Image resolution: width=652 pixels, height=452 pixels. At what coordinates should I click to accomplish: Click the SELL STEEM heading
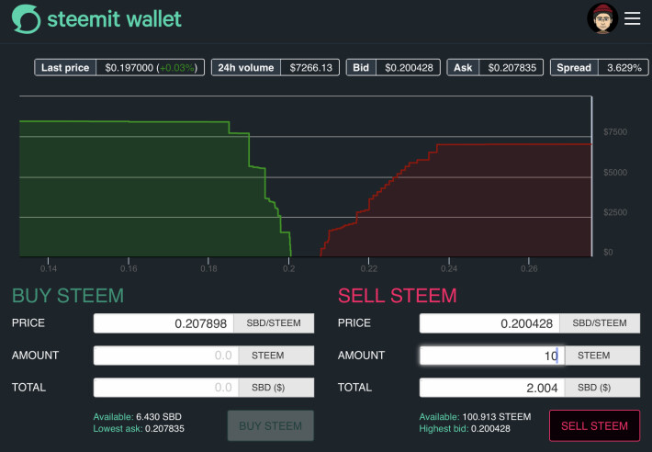point(398,296)
